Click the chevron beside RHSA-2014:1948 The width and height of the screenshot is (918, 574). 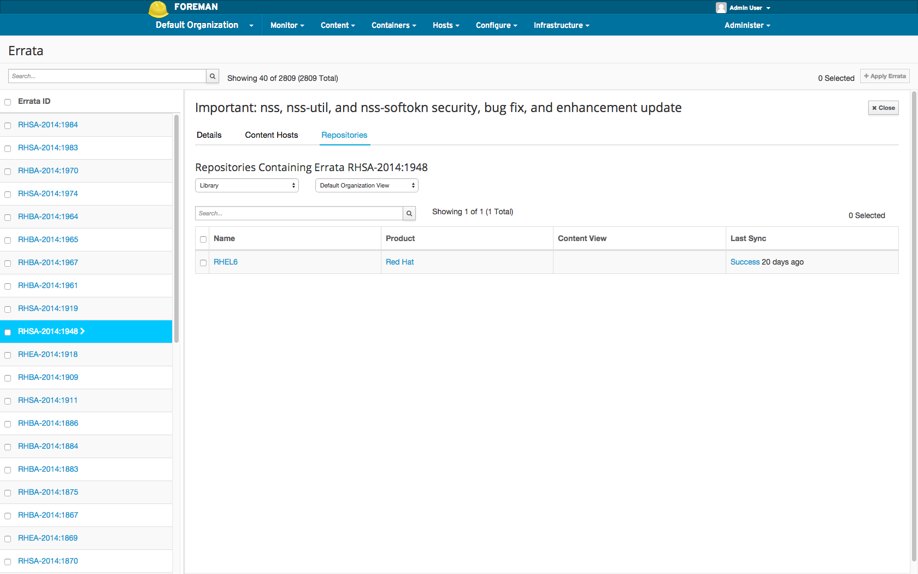click(x=83, y=331)
